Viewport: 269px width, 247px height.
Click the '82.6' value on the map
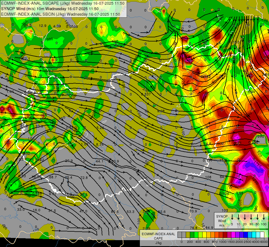(x=162, y=212)
